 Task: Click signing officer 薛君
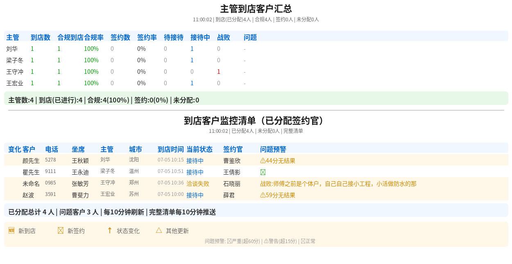point(229,195)
